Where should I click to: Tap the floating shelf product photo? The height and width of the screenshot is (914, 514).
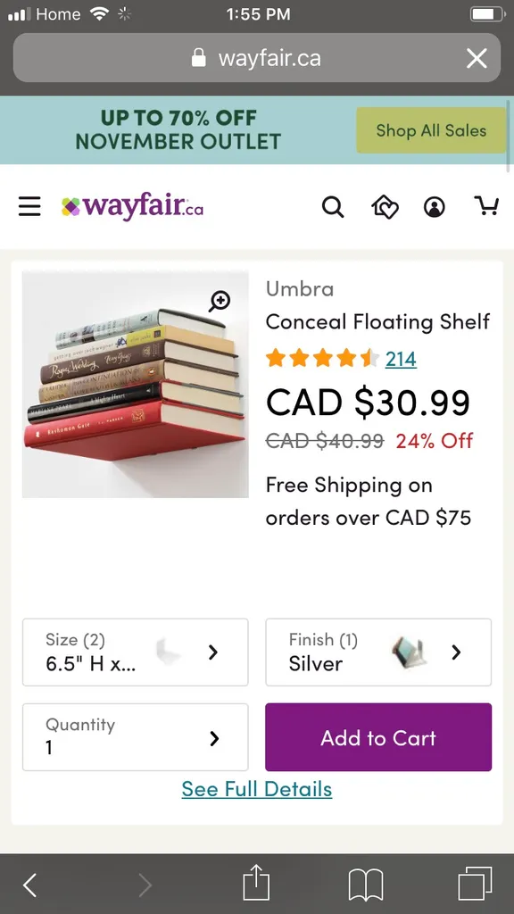coord(135,384)
